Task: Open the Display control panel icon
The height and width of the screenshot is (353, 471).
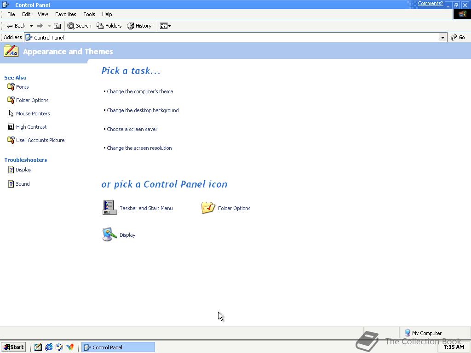Action: (109, 234)
